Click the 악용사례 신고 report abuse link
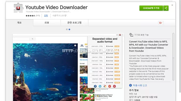The width and height of the screenshot is (181, 101). (140, 85)
